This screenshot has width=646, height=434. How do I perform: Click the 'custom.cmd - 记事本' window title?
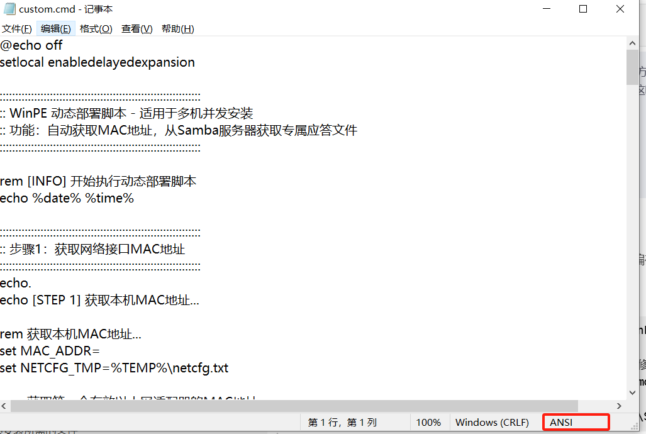point(66,9)
